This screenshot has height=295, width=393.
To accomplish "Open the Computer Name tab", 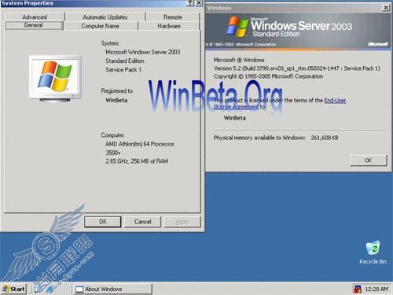I will click(101, 26).
